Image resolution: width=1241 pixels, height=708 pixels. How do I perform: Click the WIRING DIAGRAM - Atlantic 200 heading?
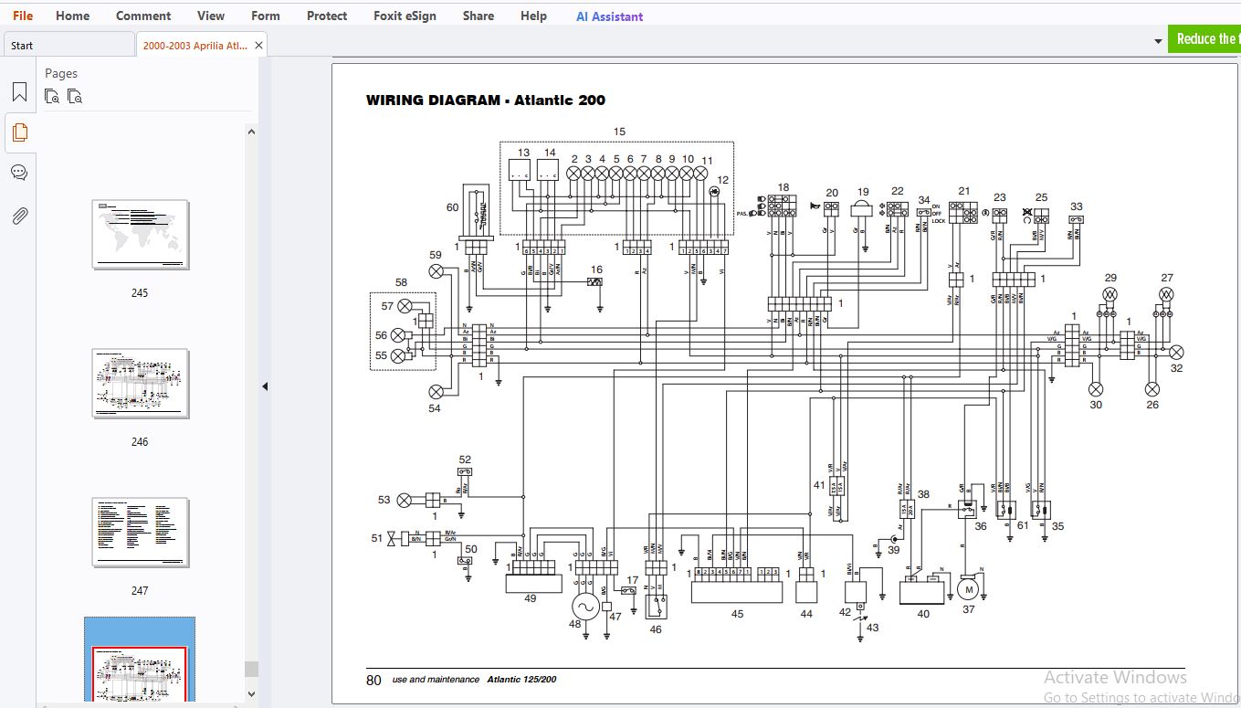(x=486, y=100)
